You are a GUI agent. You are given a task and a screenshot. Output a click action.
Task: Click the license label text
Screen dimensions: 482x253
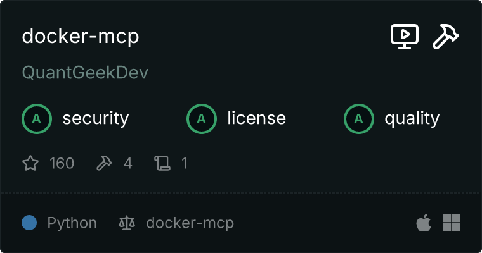pyautogui.click(x=256, y=118)
